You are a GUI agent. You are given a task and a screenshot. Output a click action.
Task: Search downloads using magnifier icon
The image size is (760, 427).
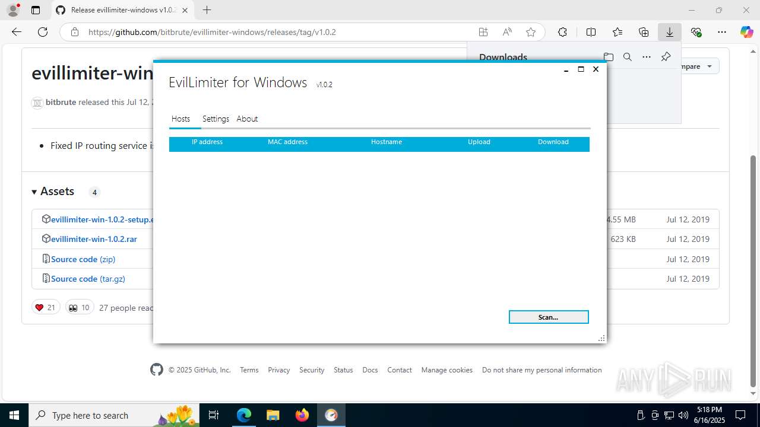(x=628, y=57)
